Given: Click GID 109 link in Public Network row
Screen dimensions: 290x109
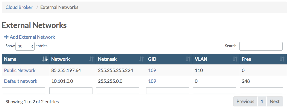Looking at the screenshot, I should 152,70.
